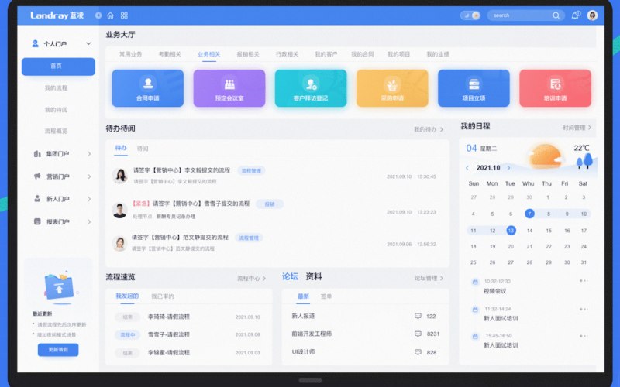Open more options for 视频会议 event
Viewport: 620px width, 387px height.
[x=584, y=281]
